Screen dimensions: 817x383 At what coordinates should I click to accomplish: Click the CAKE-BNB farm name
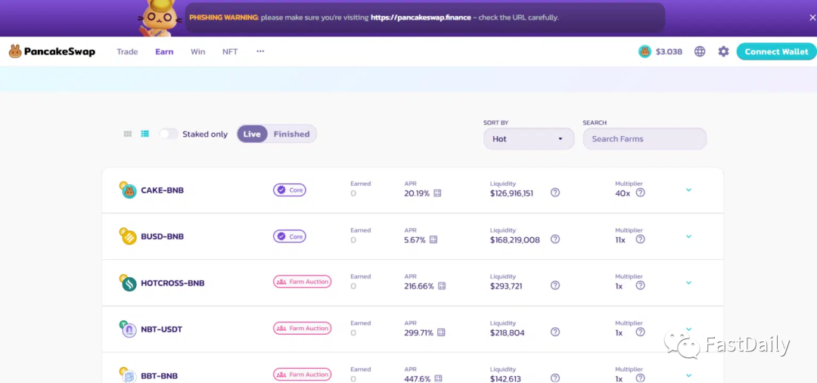point(162,190)
